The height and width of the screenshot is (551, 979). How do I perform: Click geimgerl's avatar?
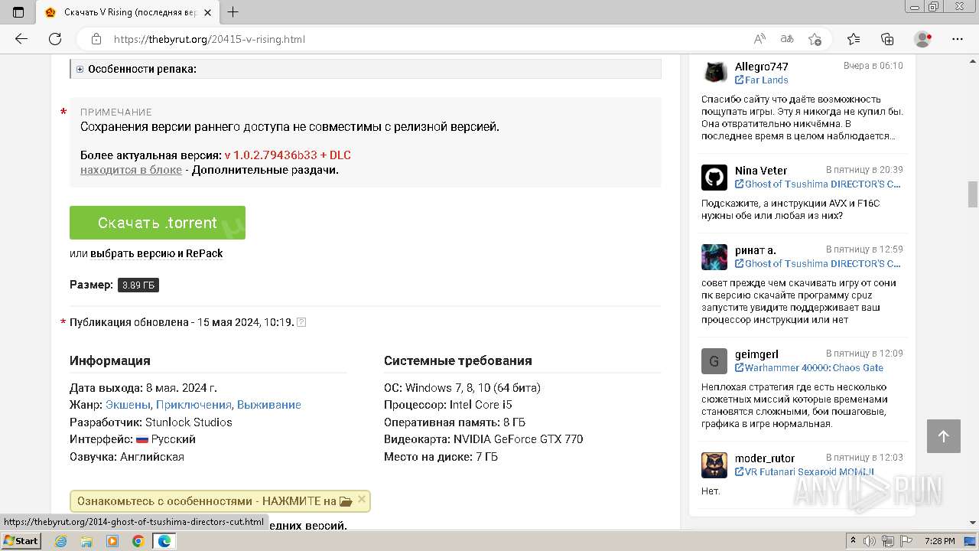(x=714, y=360)
